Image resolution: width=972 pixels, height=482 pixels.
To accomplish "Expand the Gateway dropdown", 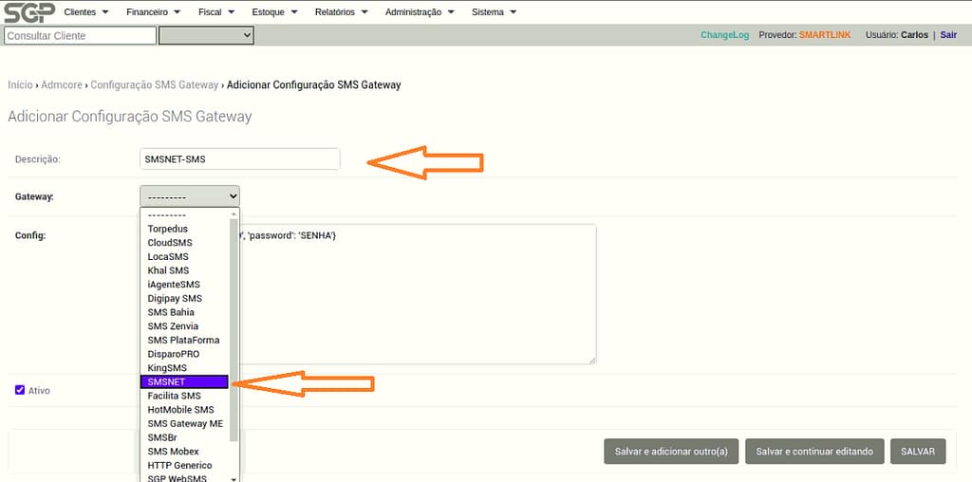I will (190, 196).
